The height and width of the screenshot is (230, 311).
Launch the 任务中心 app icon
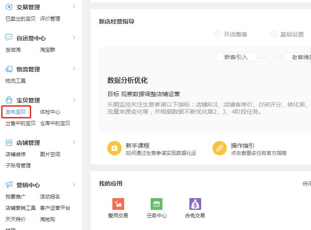click(x=157, y=204)
